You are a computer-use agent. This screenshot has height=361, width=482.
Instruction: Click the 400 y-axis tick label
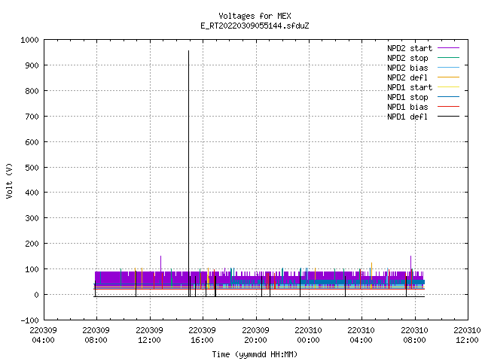tap(32, 193)
